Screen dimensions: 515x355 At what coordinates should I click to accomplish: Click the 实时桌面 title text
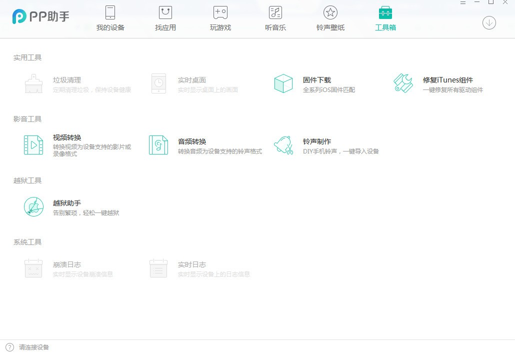point(192,80)
